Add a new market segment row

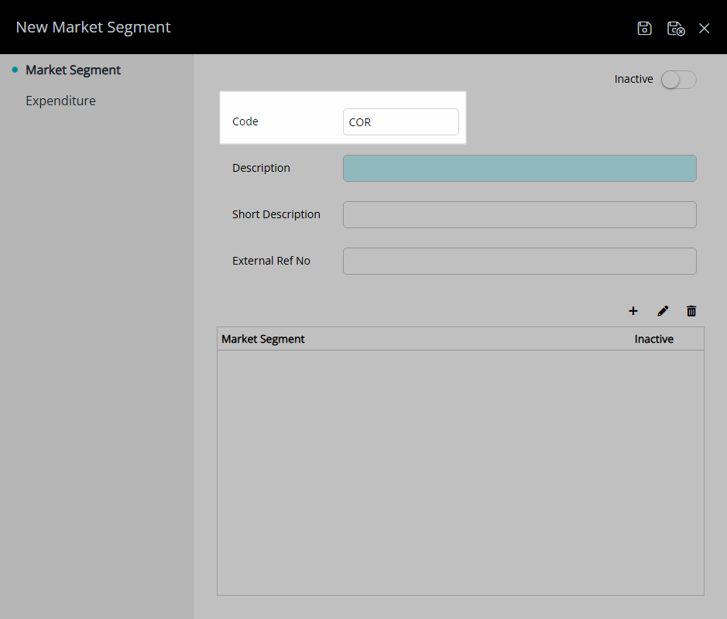tap(633, 311)
